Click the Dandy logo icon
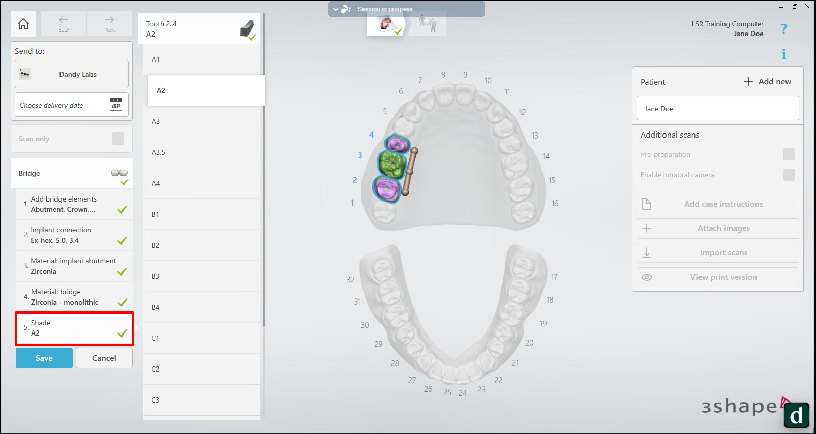The width and height of the screenshot is (816, 434). coord(796,415)
